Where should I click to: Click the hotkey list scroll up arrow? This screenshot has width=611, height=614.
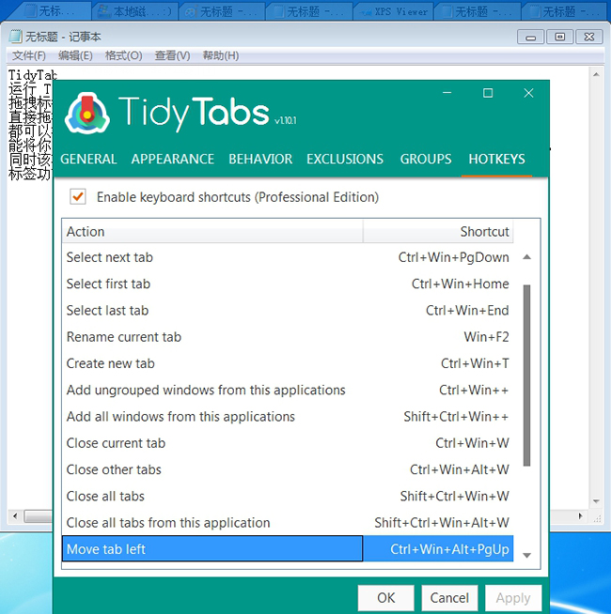(527, 257)
